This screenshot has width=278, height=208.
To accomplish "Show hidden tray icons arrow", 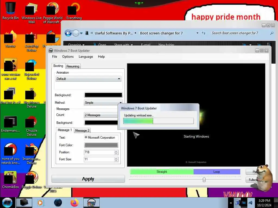I will pyautogui.click(x=231, y=203).
